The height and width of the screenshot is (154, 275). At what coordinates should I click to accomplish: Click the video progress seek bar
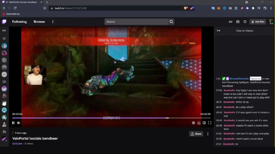tap(107, 118)
